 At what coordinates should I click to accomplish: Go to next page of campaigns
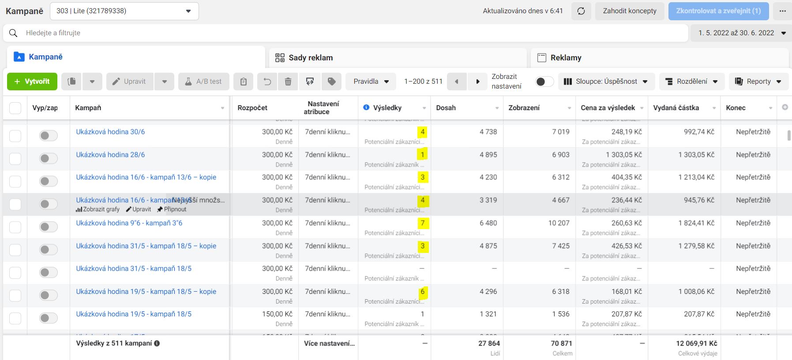click(x=477, y=82)
